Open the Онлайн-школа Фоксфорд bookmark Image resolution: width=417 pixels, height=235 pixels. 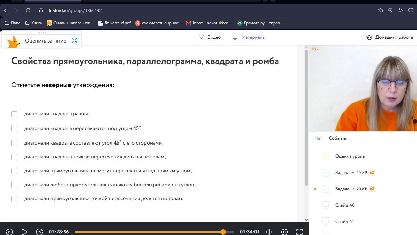click(x=70, y=23)
